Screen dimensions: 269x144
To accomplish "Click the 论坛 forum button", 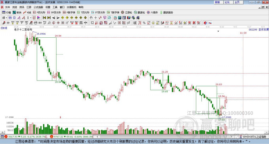I will pos(228,2).
